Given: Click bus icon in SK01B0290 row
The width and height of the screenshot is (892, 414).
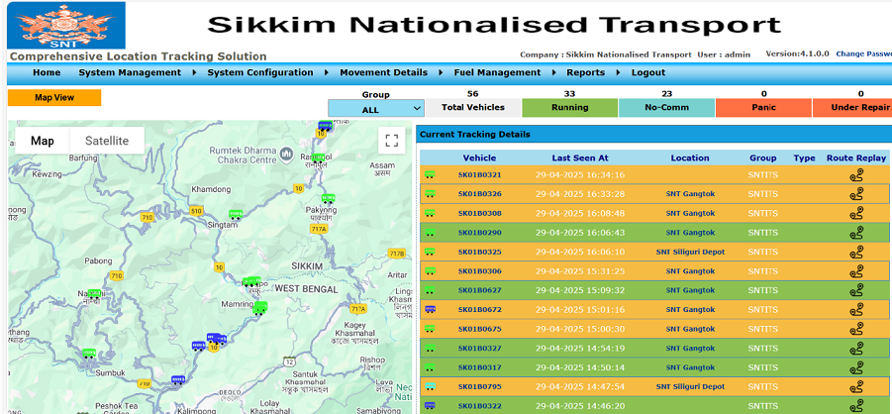Looking at the screenshot, I should point(430,233).
